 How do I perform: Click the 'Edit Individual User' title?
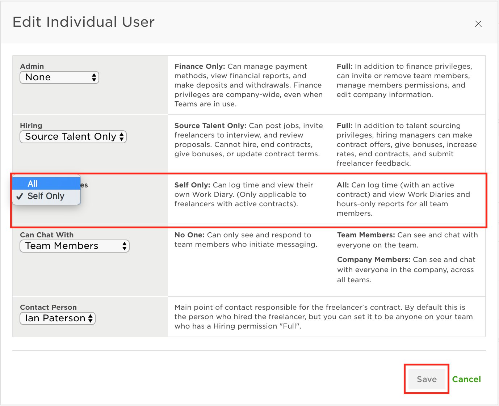(x=84, y=22)
